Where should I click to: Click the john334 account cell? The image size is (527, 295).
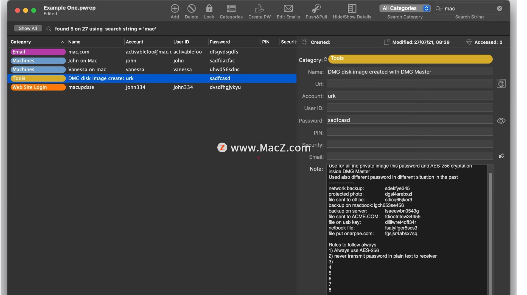[136, 87]
